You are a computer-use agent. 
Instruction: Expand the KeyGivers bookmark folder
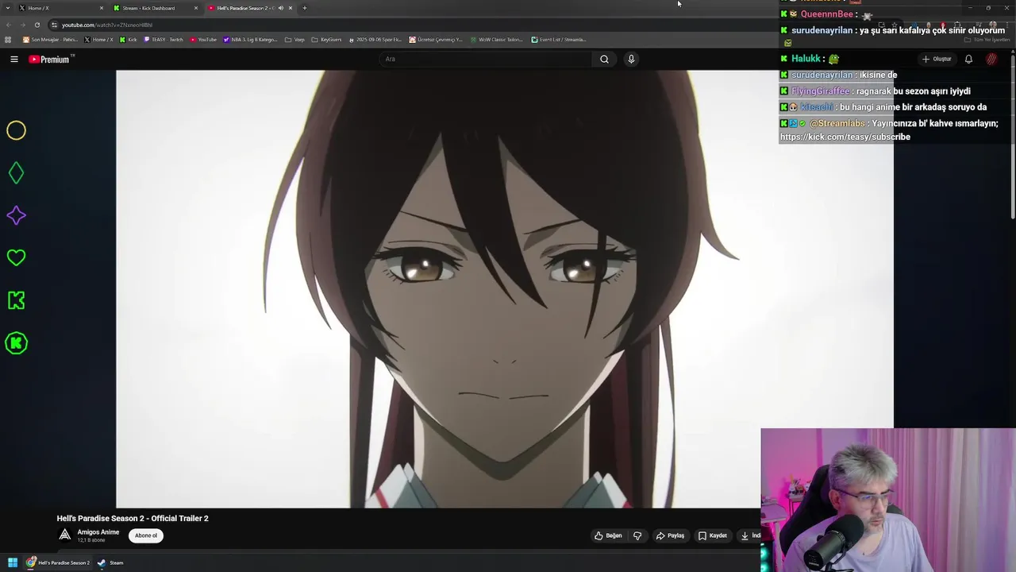(326, 40)
